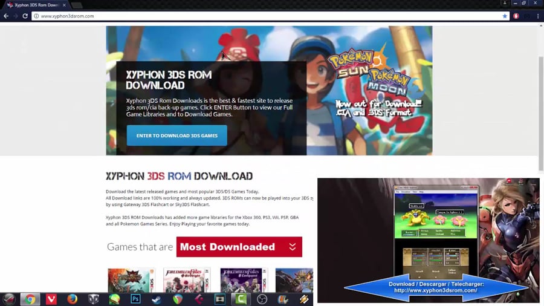Open a new browser tab
The height and width of the screenshot is (306, 544).
click(x=77, y=5)
